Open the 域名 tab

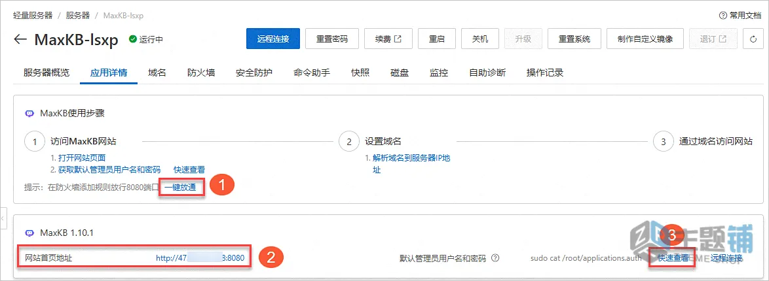[157, 73]
